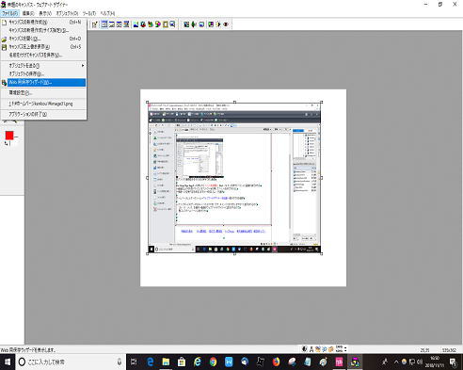Viewport: 463px width, 370px height.
Task: Click the pink app icon in the taskbar
Action: coord(339,362)
